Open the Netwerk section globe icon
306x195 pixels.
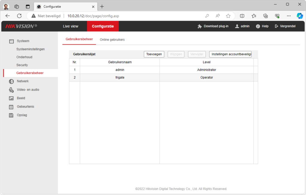pos(11,81)
